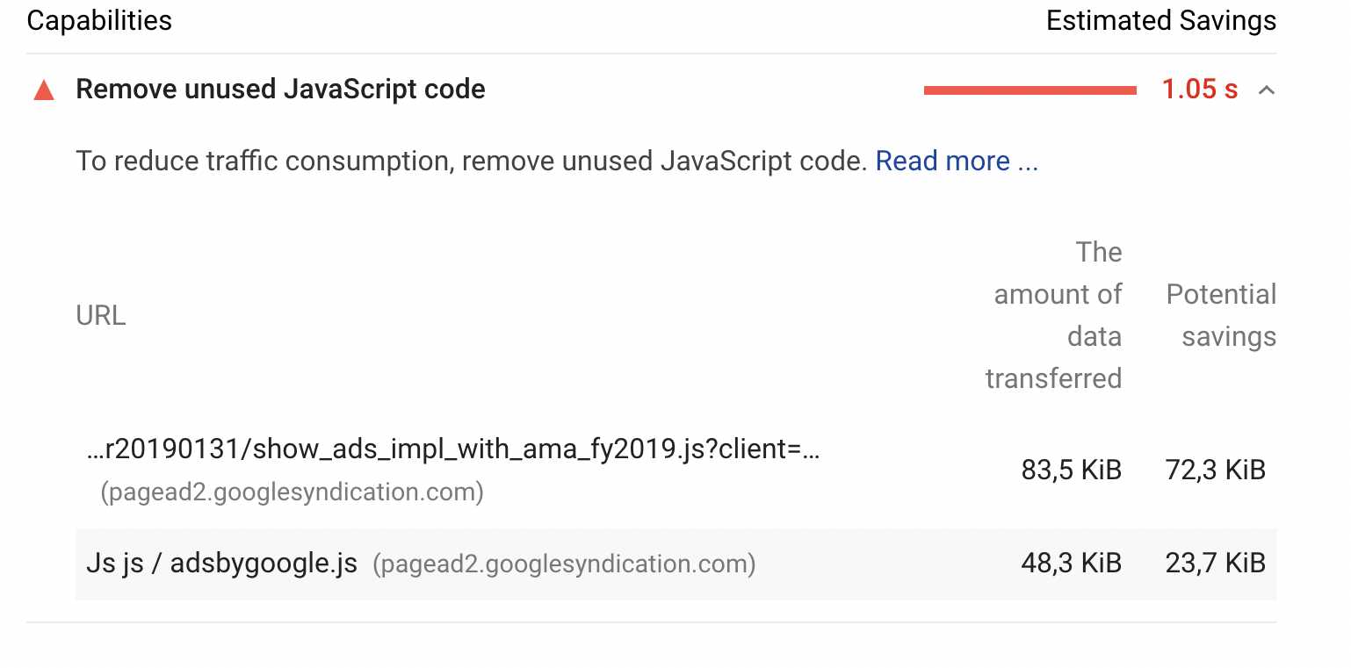Click the red warning triangle icon
Screen dimensions: 1351x668
(x=44, y=90)
